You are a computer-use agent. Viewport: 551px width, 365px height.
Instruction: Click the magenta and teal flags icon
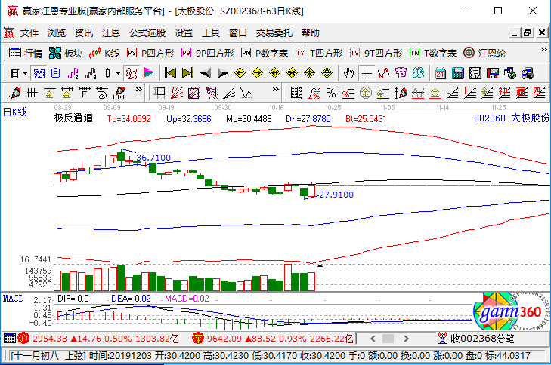pos(149,74)
